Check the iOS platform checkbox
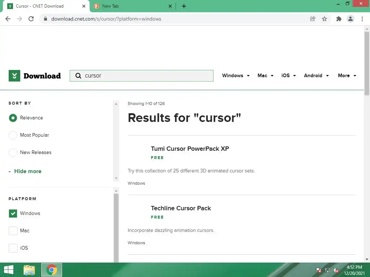This screenshot has height=277, width=370. coord(13,248)
